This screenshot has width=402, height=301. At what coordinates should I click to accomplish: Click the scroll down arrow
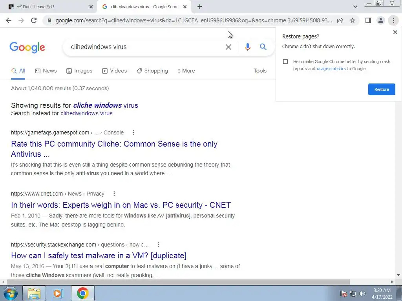pos(398,276)
